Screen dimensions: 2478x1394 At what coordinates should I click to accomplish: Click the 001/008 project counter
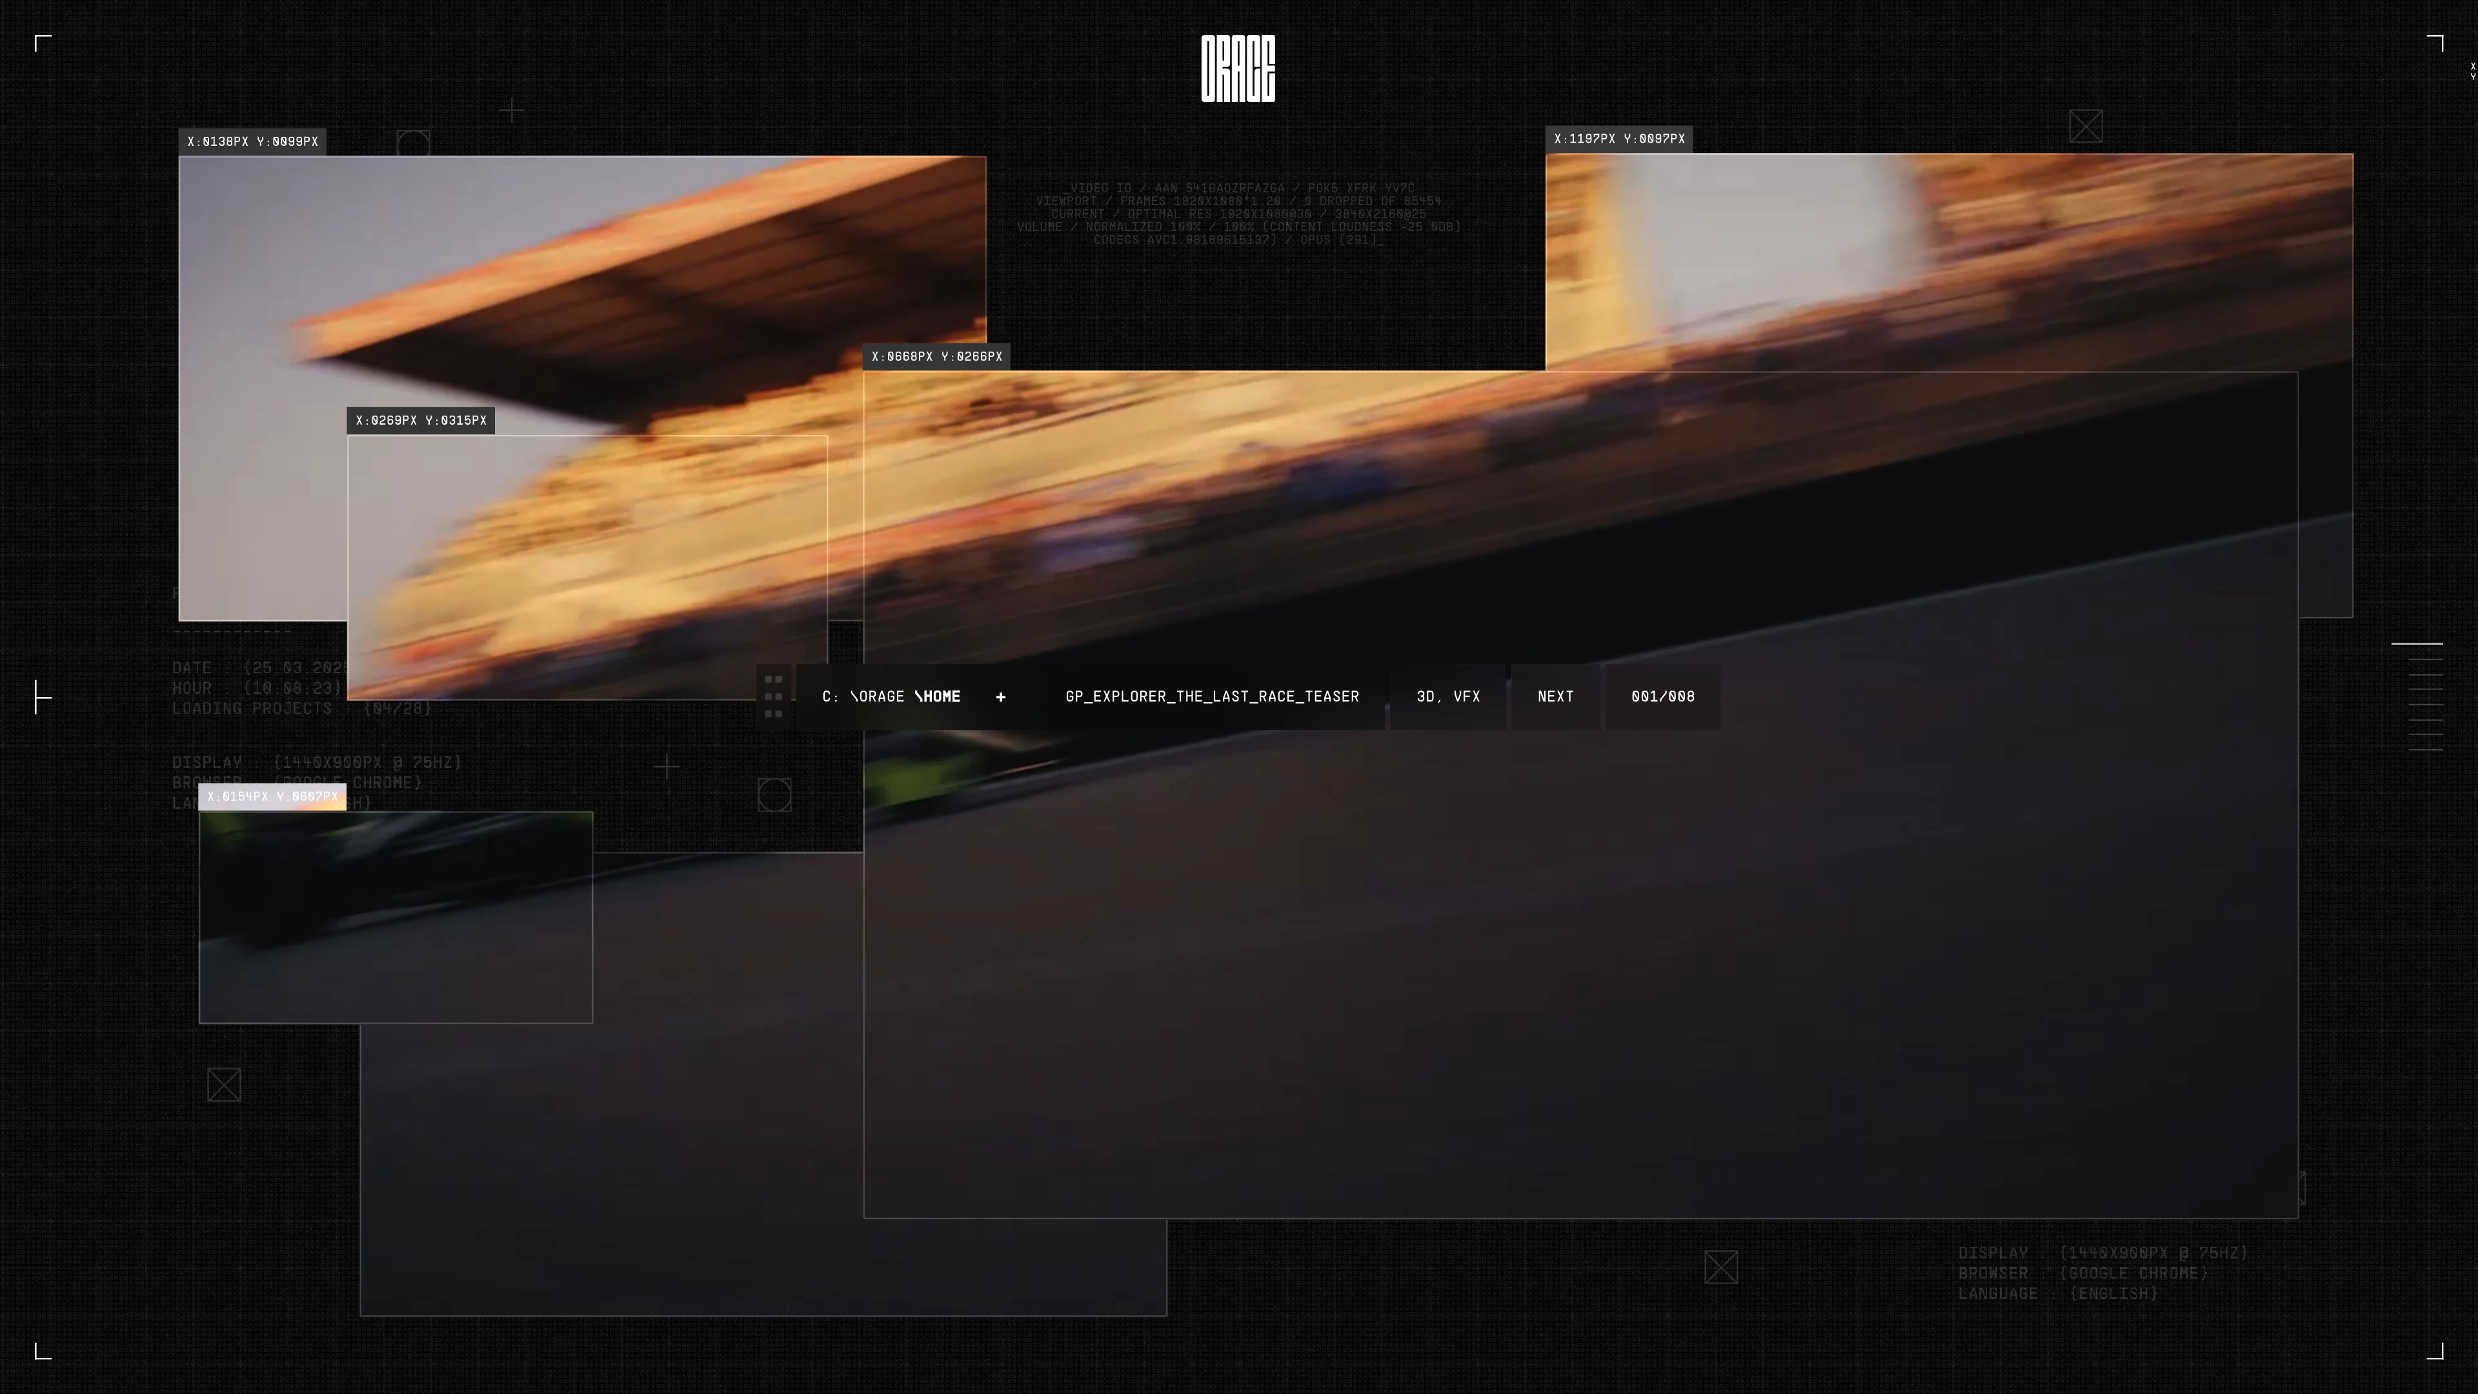[1662, 696]
